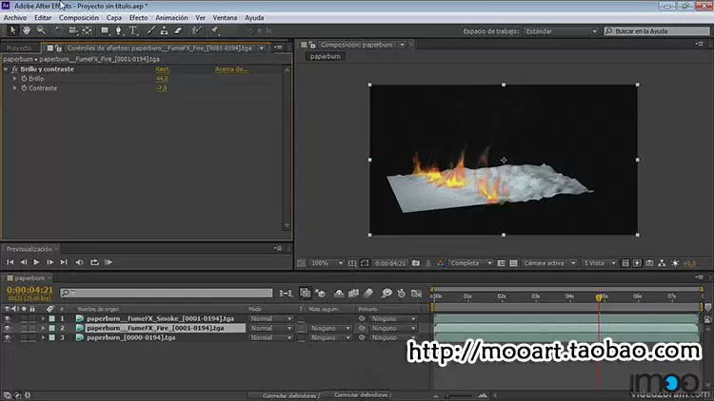Image resolution: width=714 pixels, height=401 pixels.
Task: Expand the Contraste property
Action: pos(15,88)
